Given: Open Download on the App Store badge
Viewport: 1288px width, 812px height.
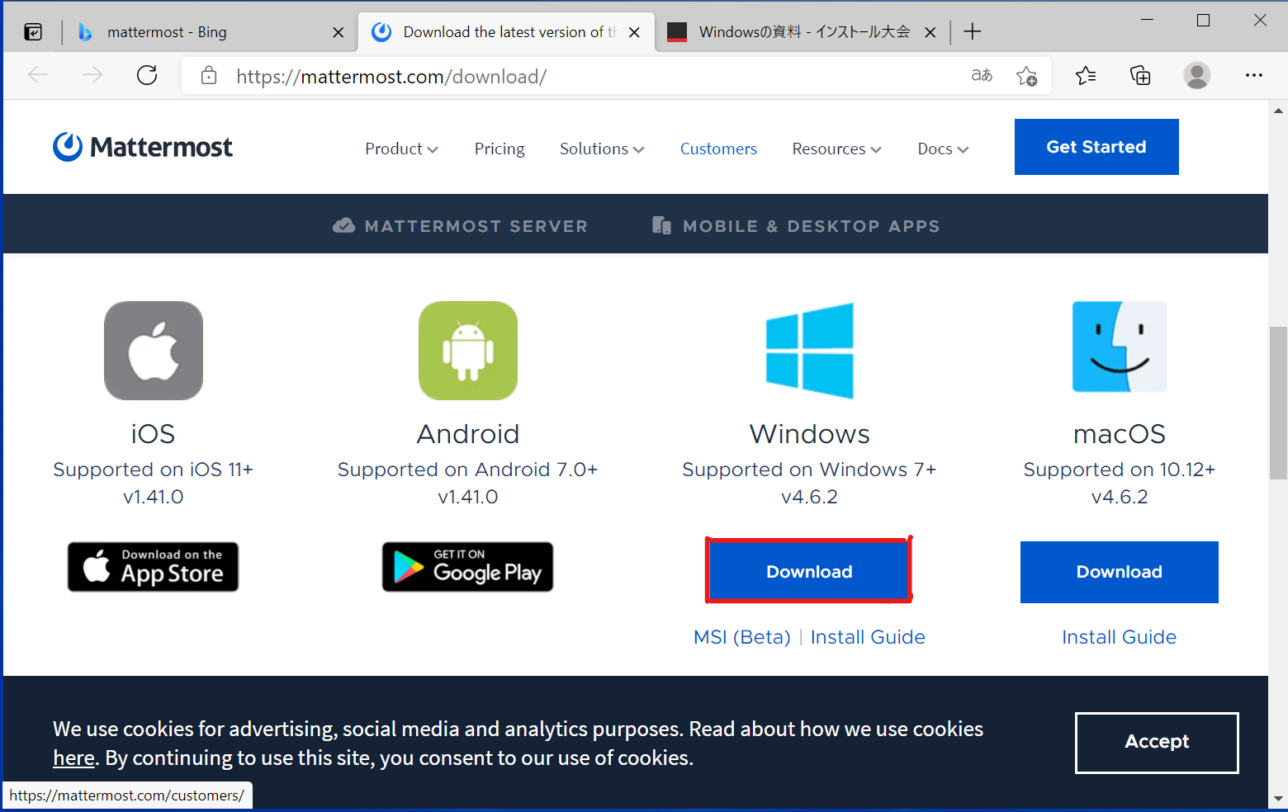Looking at the screenshot, I should 154,567.
